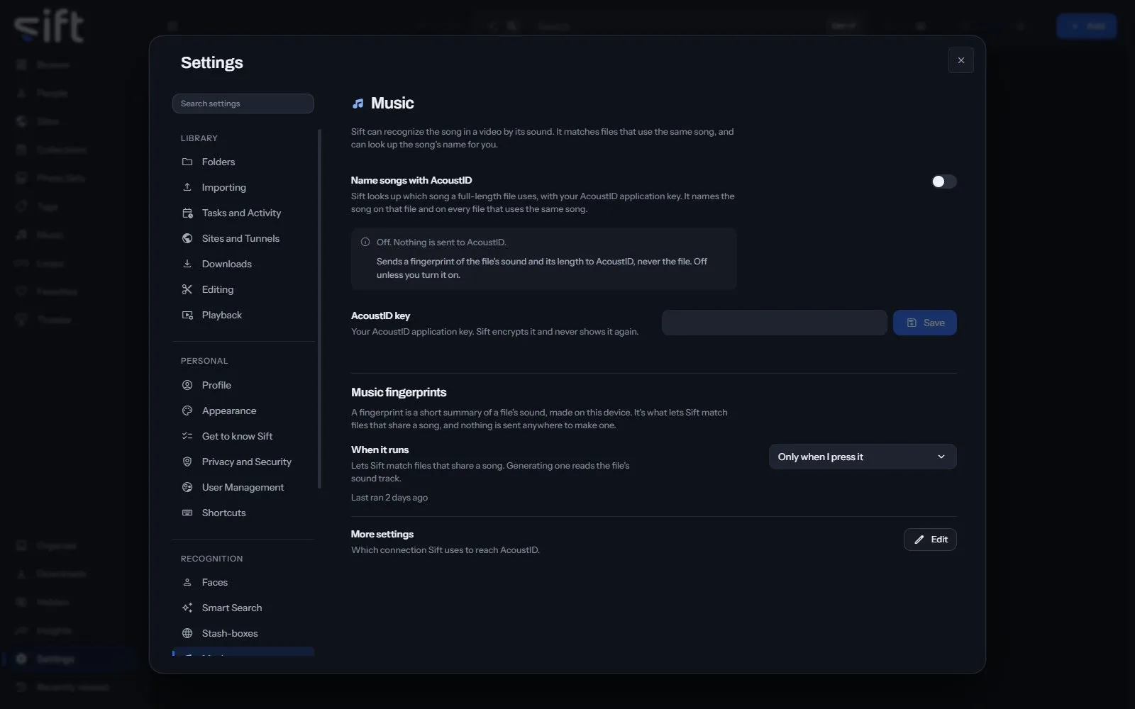The image size is (1135, 709).
Task: Click the "PERSONAL" section label
Action: (x=204, y=361)
